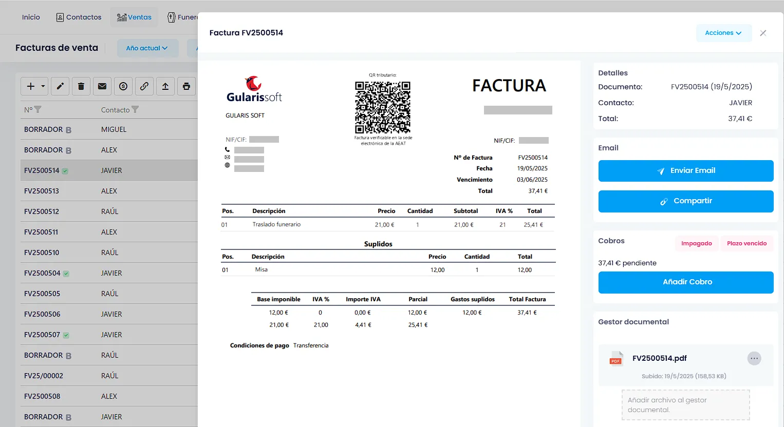Click the upload arrow toolbar icon

tap(165, 86)
